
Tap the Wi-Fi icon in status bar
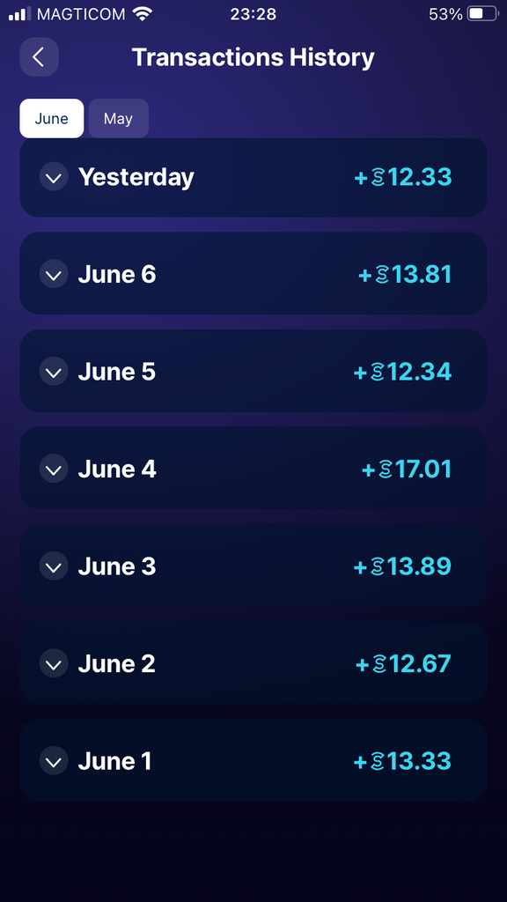[x=142, y=13]
